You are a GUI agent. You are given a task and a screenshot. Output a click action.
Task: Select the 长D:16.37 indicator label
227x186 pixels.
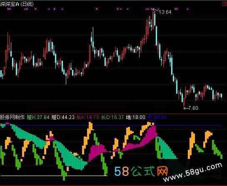(x=112, y=117)
